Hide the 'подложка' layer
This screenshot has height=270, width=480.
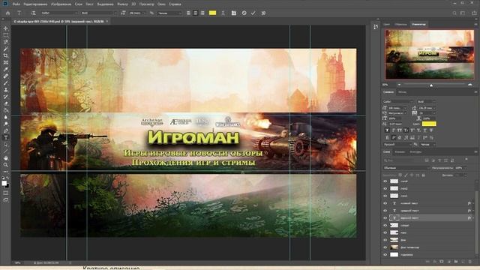[385, 255]
